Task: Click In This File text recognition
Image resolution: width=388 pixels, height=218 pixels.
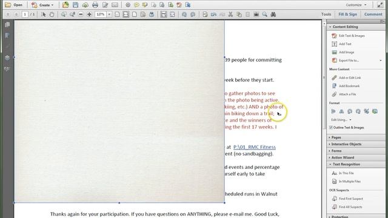Action: [x=343, y=173]
